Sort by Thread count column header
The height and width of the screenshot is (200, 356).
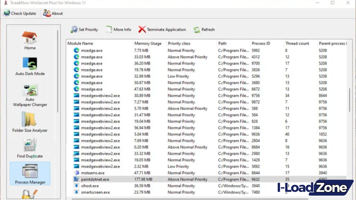301,43
